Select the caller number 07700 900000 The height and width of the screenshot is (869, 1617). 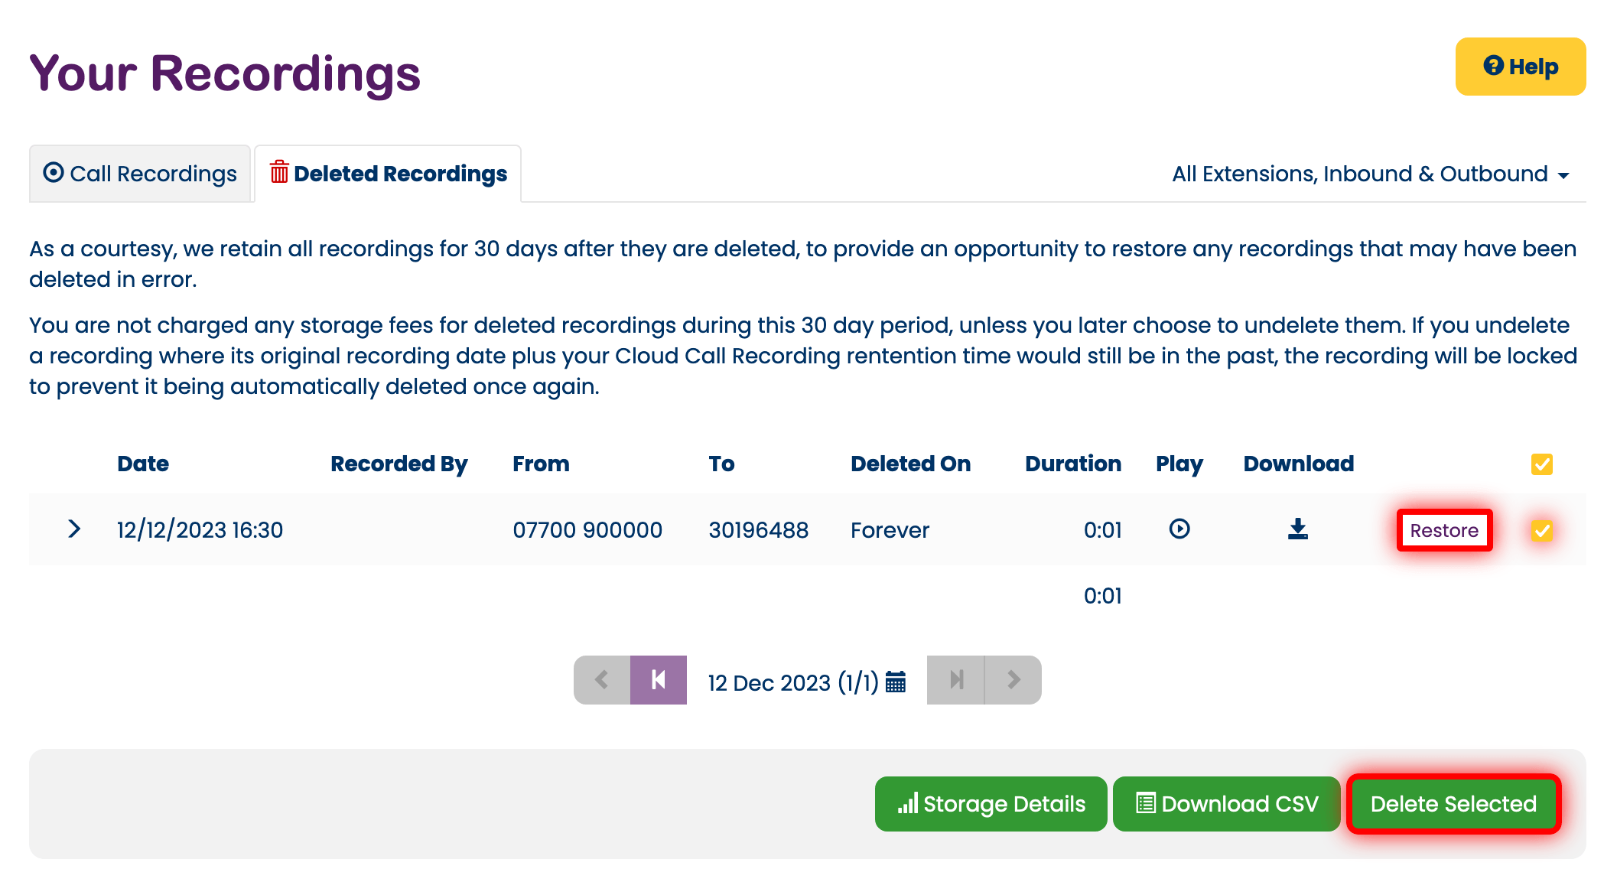[587, 530]
